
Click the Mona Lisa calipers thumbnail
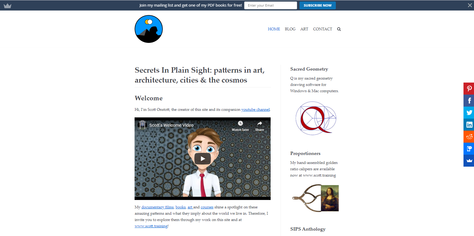click(x=315, y=198)
